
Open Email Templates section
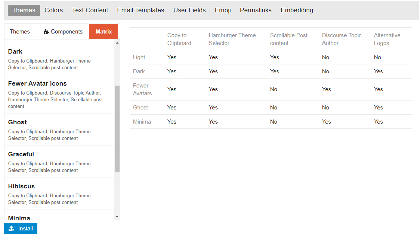click(140, 10)
